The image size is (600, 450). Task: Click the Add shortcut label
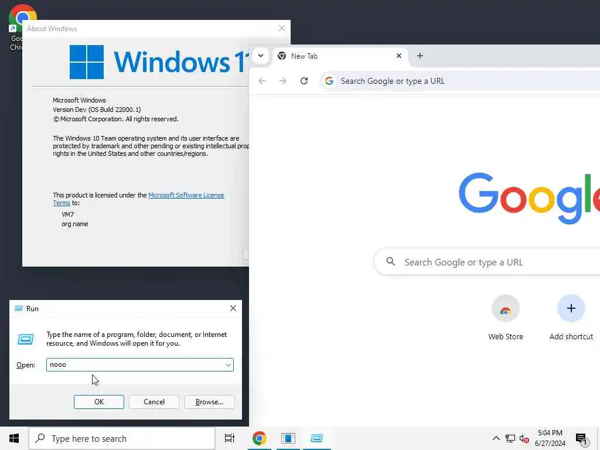pos(571,337)
